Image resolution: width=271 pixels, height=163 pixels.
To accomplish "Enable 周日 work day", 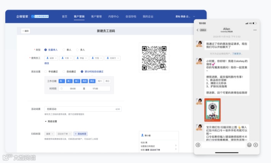I will [107, 81].
